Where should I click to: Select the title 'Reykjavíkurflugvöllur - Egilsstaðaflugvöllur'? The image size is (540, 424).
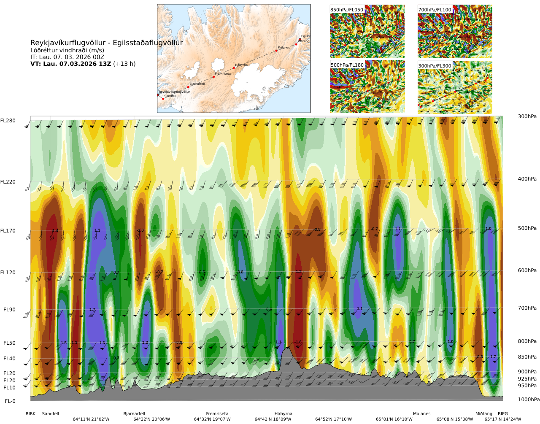tap(107, 43)
